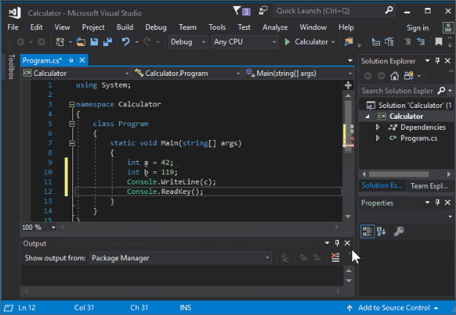Viewport: 456px width, 315px height.
Task: Open the Build menu
Action: click(125, 27)
